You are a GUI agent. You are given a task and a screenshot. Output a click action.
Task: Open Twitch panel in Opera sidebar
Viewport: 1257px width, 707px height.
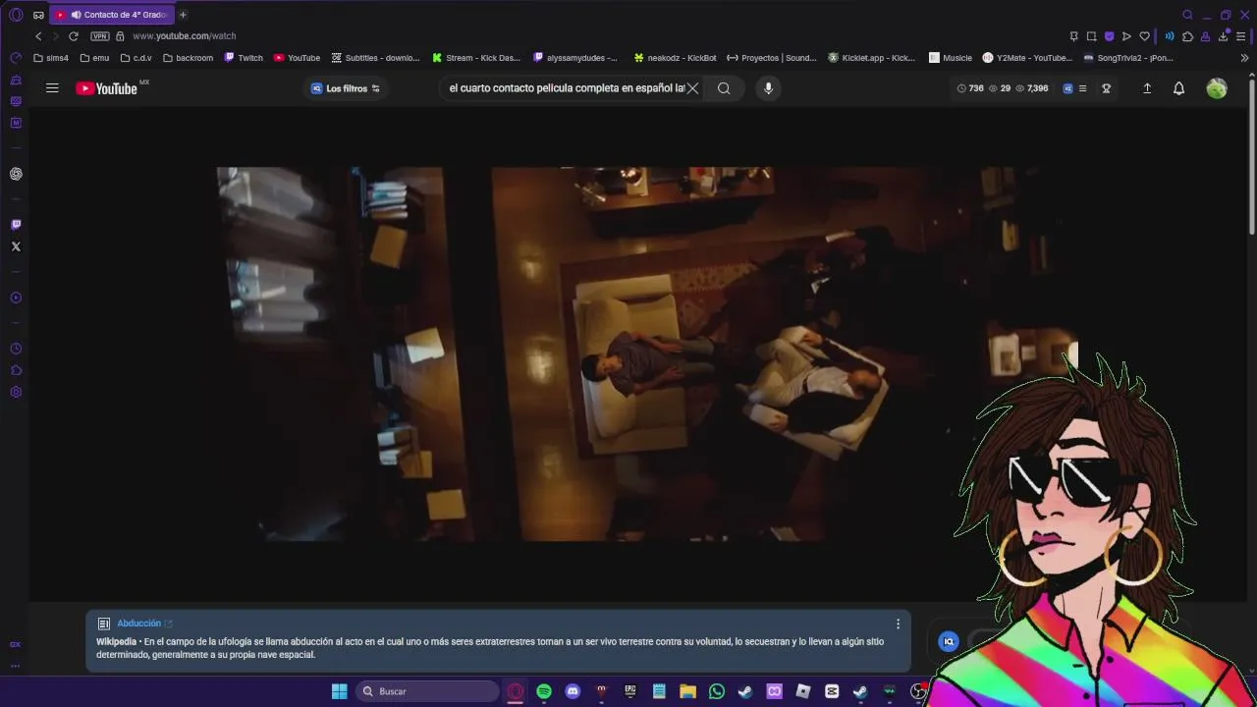click(16, 225)
